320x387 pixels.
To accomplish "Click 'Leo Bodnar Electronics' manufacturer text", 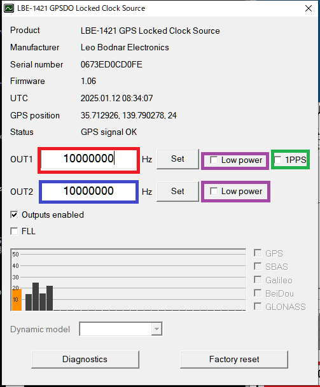I will click(125, 47).
